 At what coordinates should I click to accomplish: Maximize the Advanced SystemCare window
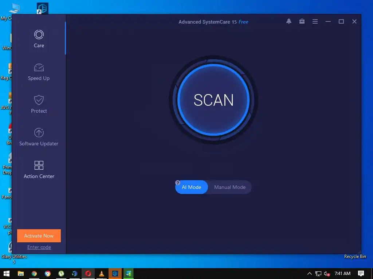[341, 21]
